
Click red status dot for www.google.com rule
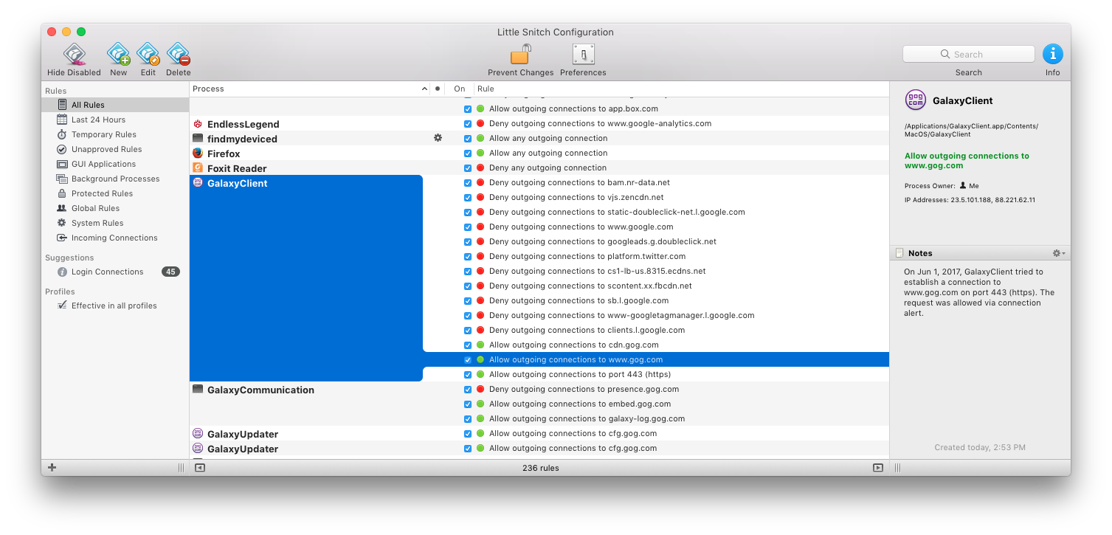tap(480, 227)
